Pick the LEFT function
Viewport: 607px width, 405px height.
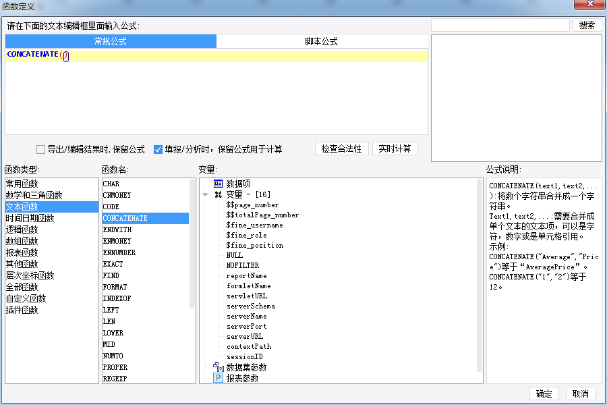pyautogui.click(x=146, y=310)
